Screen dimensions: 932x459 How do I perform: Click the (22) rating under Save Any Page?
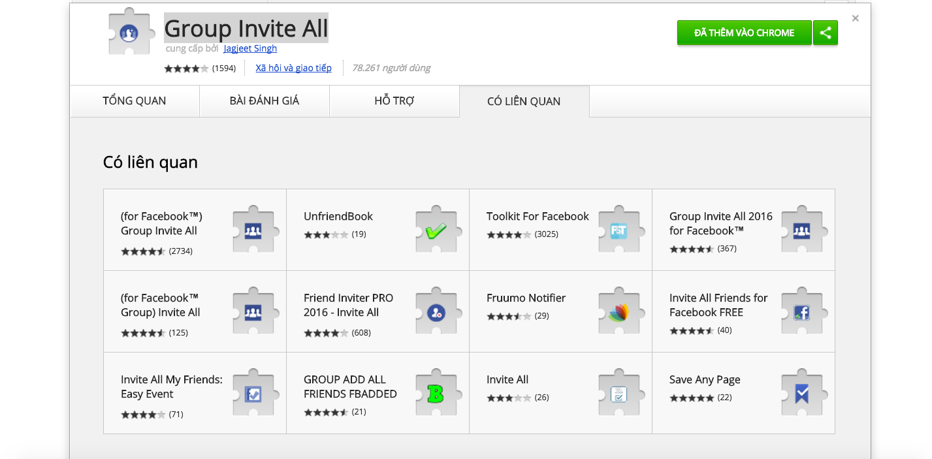724,397
